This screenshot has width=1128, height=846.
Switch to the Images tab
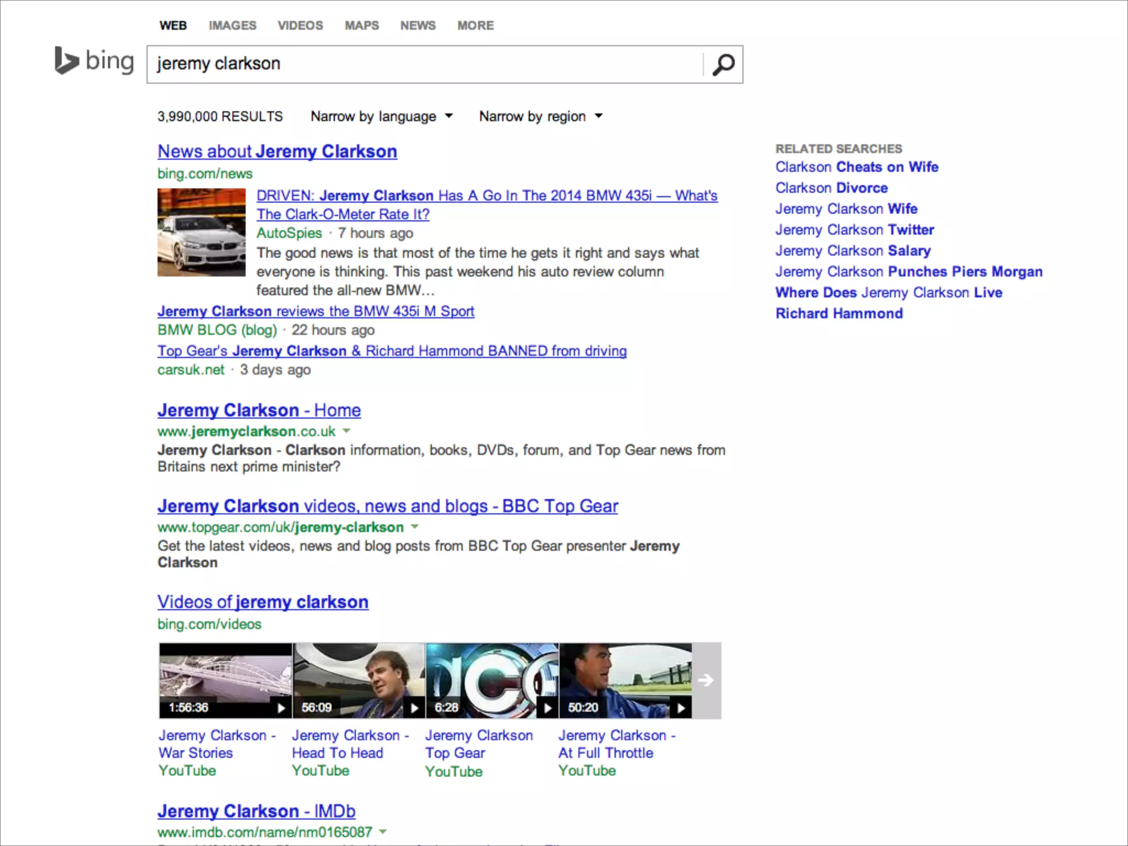click(x=232, y=25)
